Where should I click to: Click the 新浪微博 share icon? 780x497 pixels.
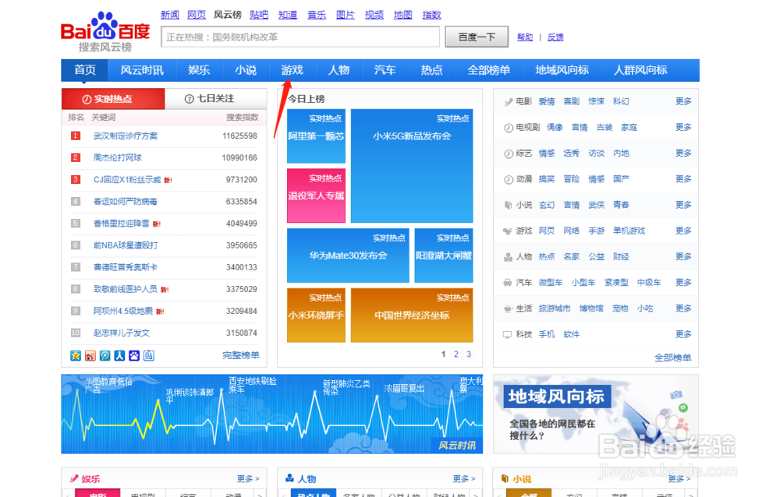[88, 355]
